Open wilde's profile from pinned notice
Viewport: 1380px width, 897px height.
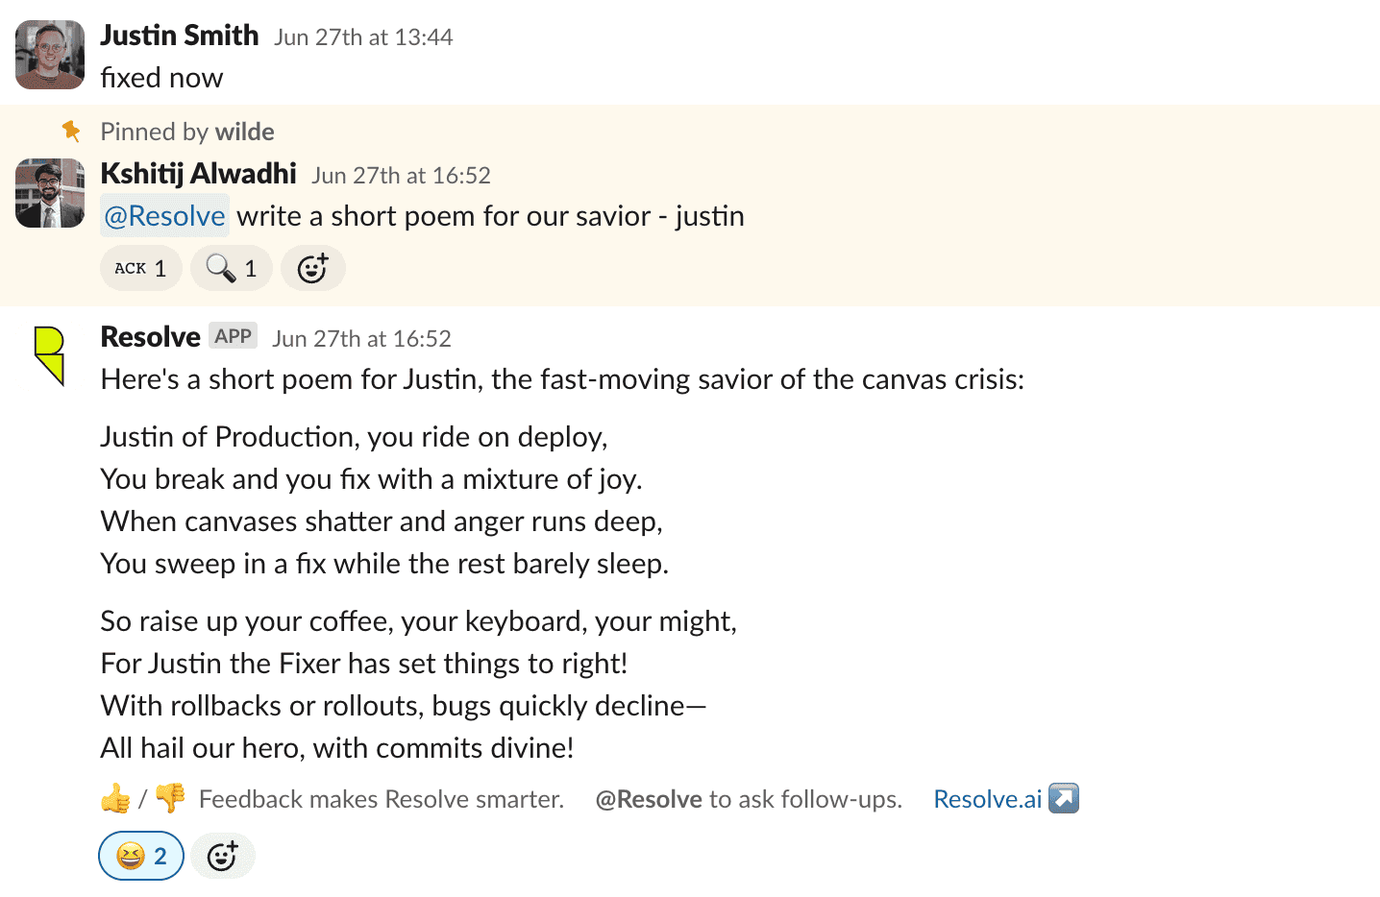245,132
